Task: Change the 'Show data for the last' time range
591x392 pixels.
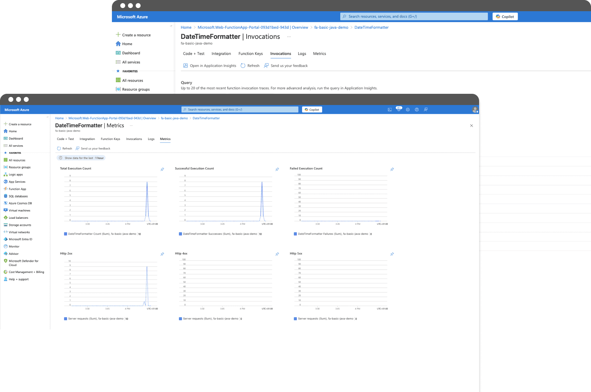Action: tap(81, 158)
